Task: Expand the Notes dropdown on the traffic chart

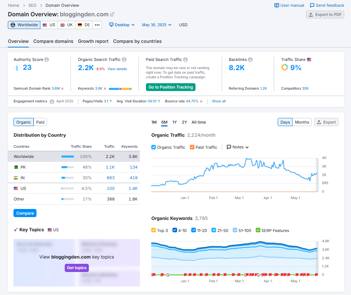Action: pos(237,147)
